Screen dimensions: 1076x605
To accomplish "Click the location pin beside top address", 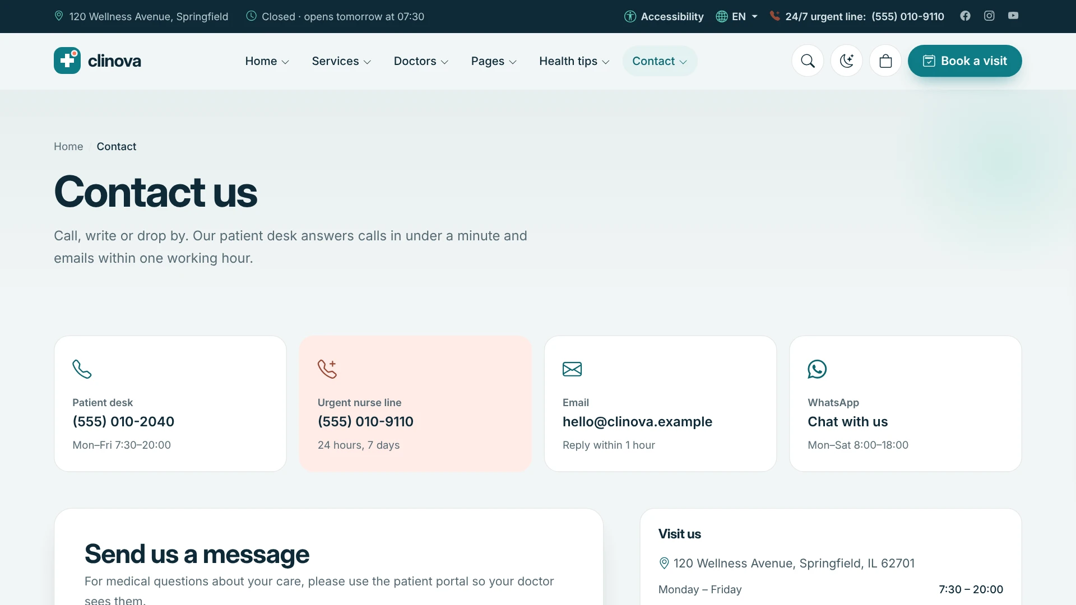I will (59, 16).
